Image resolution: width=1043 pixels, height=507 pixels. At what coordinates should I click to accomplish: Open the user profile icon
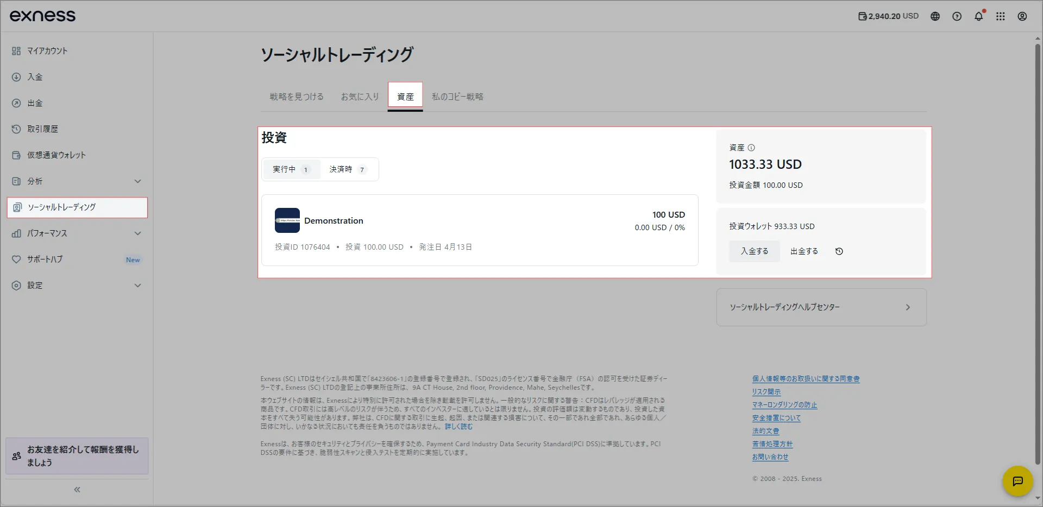coord(1022,16)
